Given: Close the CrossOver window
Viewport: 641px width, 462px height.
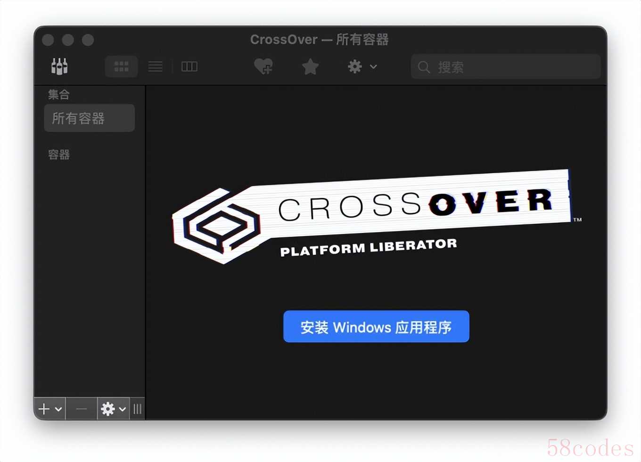Looking at the screenshot, I should pos(48,40).
